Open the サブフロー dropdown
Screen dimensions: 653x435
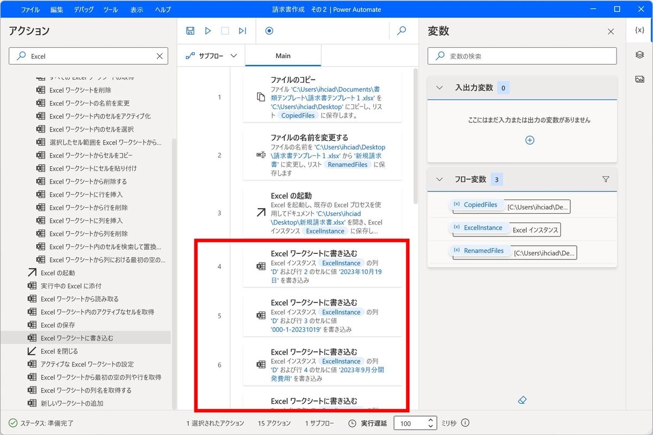(x=211, y=55)
